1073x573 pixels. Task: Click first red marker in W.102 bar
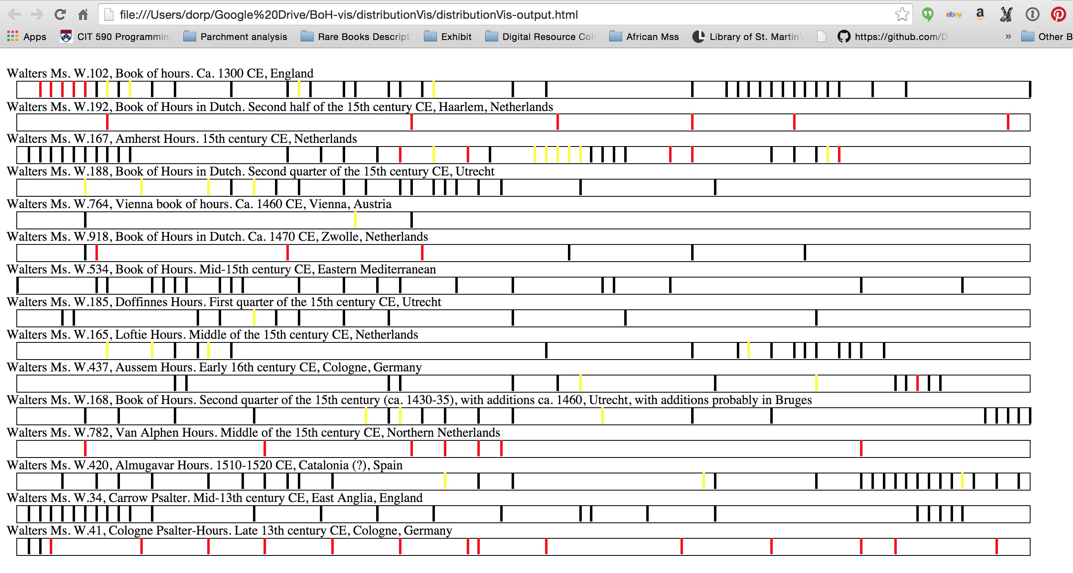click(40, 90)
